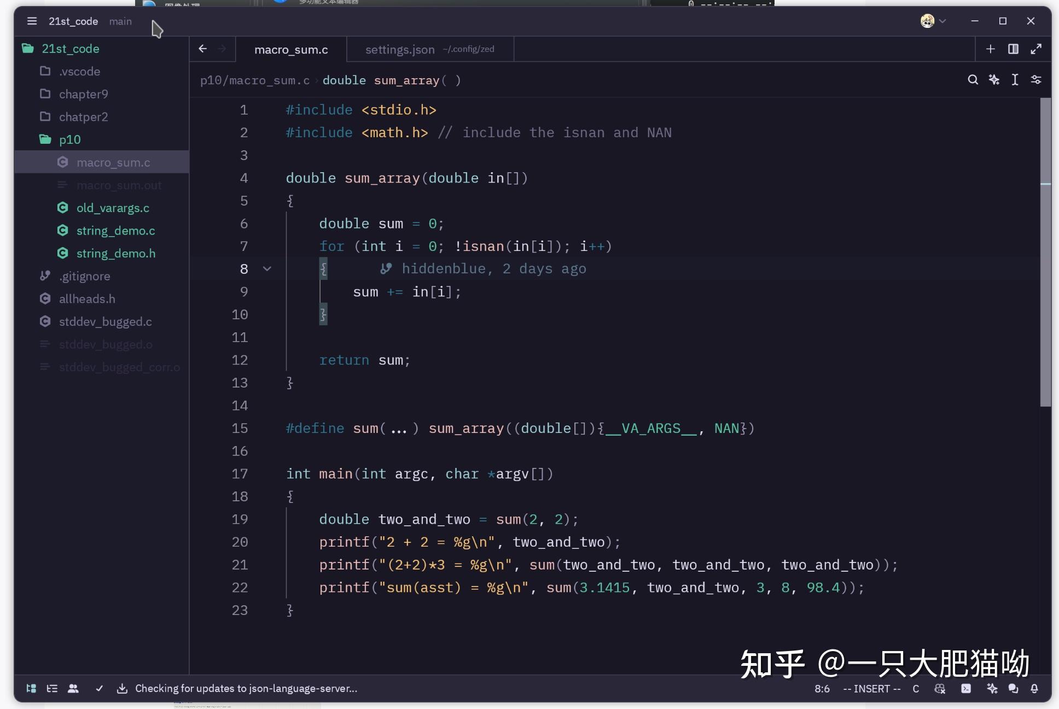1059x709 pixels.
Task: Switch to the settings.json tab
Action: [x=399, y=49]
